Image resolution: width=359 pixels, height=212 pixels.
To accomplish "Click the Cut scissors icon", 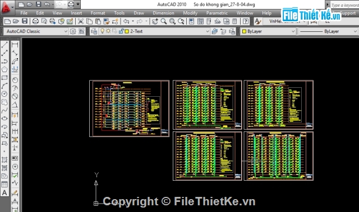I will (81, 21).
